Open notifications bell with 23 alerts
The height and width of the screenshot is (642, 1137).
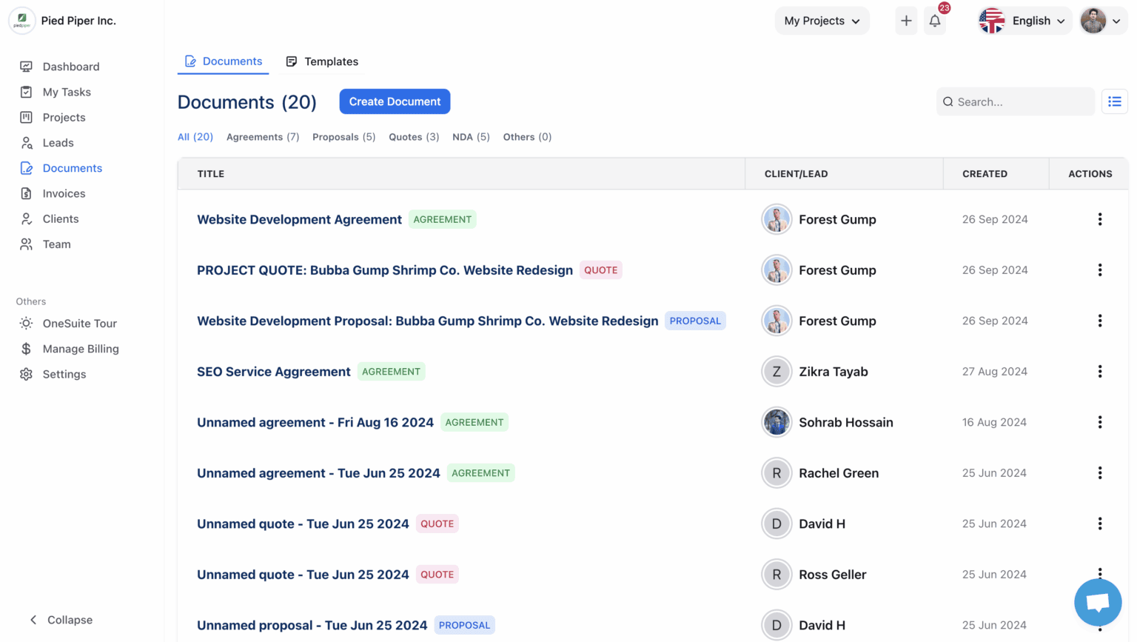pos(934,21)
